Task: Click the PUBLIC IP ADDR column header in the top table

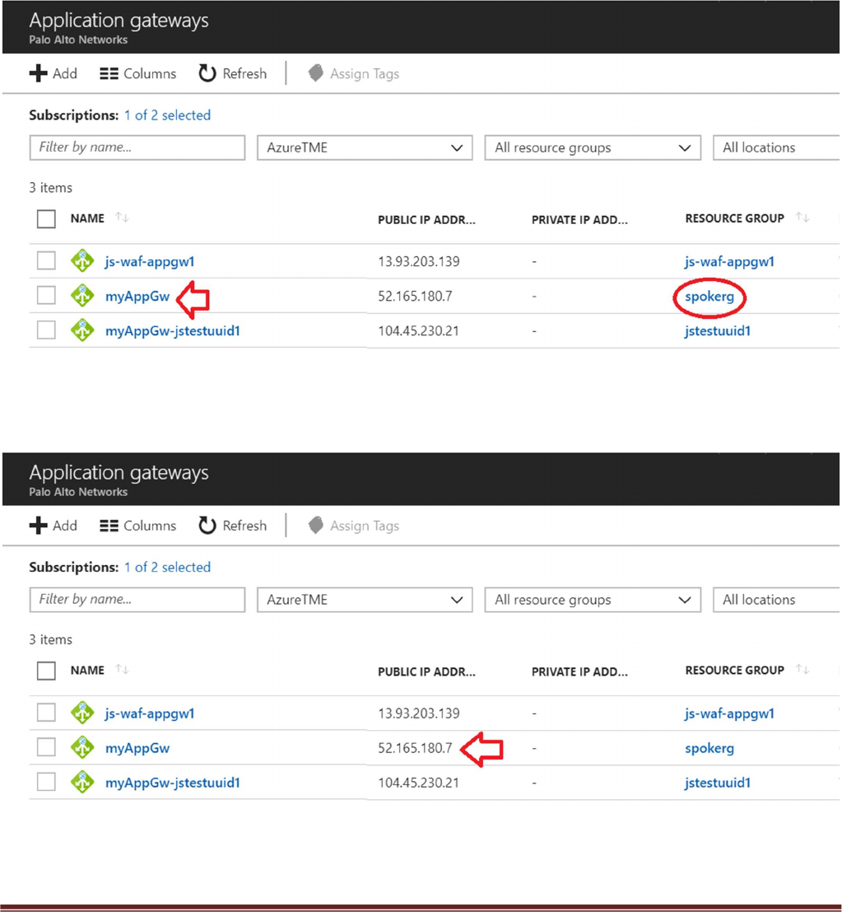Action: pos(426,220)
